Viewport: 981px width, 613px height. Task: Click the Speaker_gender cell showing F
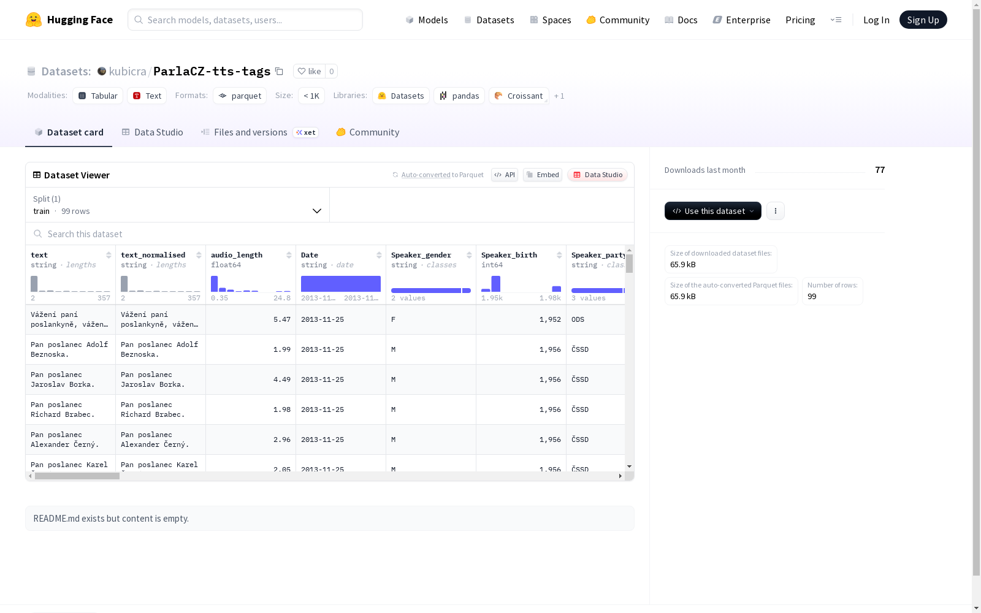tap(431, 319)
